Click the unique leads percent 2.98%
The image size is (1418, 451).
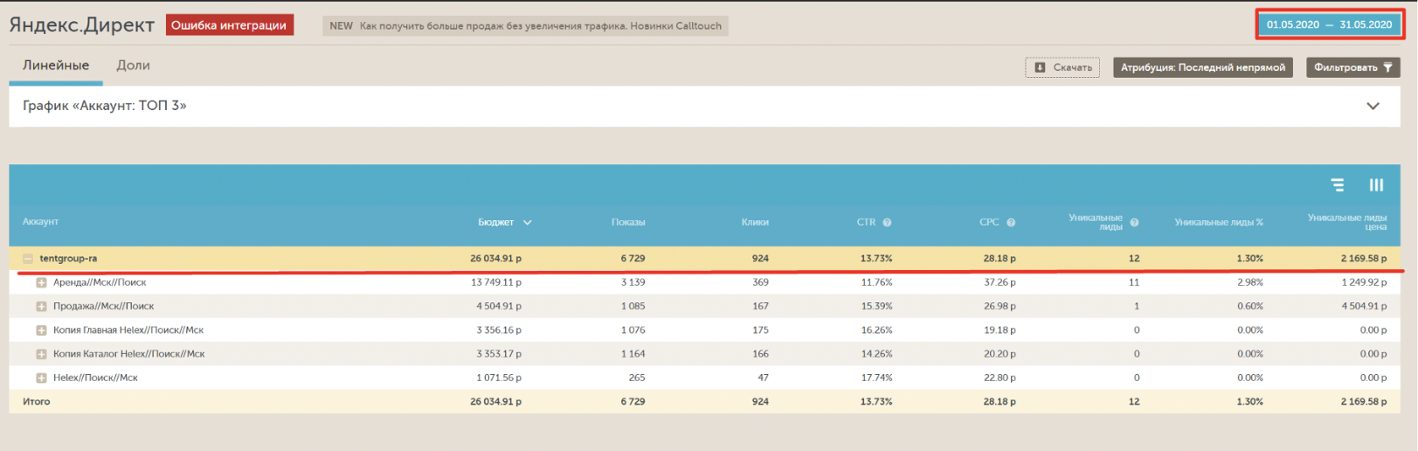pos(1250,282)
